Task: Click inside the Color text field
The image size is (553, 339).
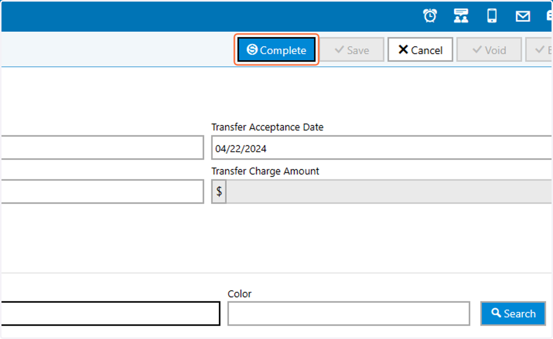Action: coord(349,313)
